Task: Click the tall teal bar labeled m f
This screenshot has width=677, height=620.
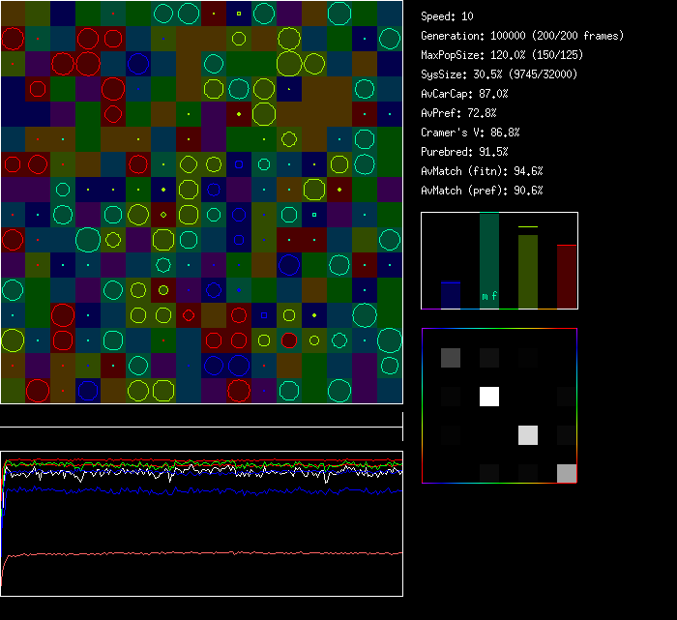Action: click(x=489, y=261)
